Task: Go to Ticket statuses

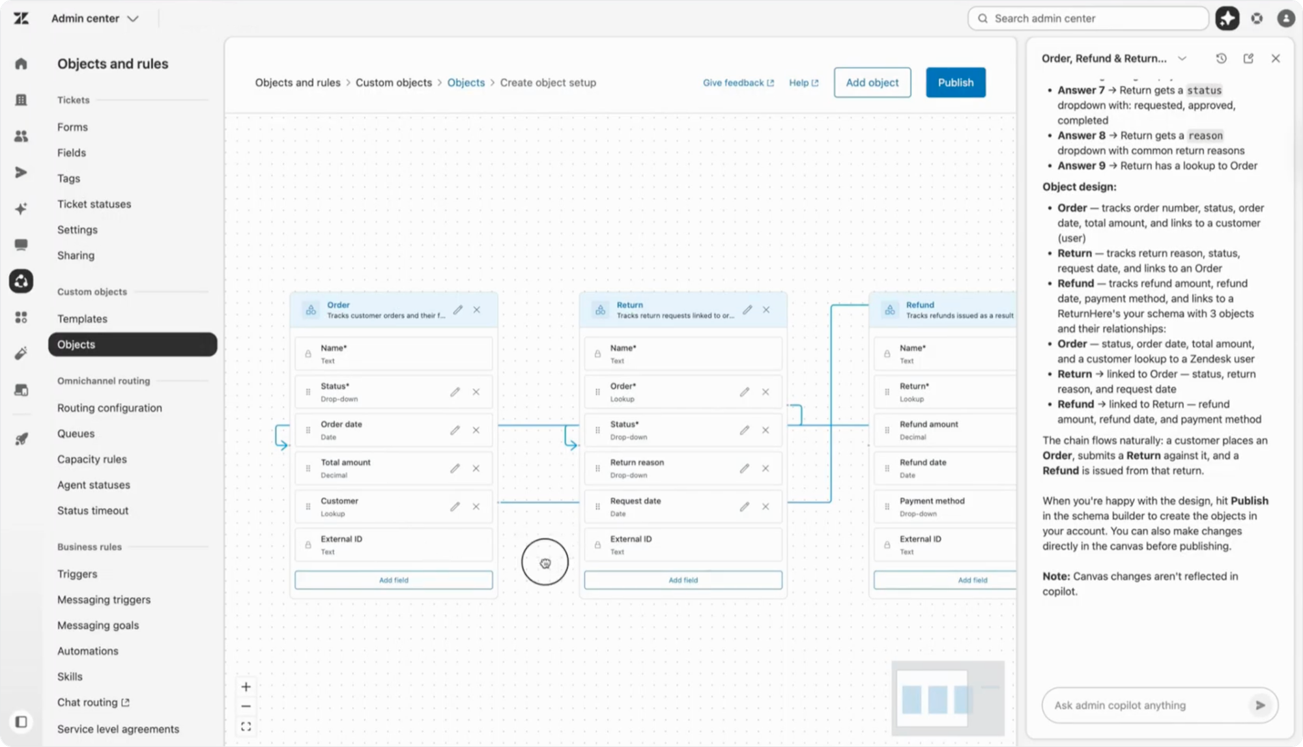Action: [94, 204]
